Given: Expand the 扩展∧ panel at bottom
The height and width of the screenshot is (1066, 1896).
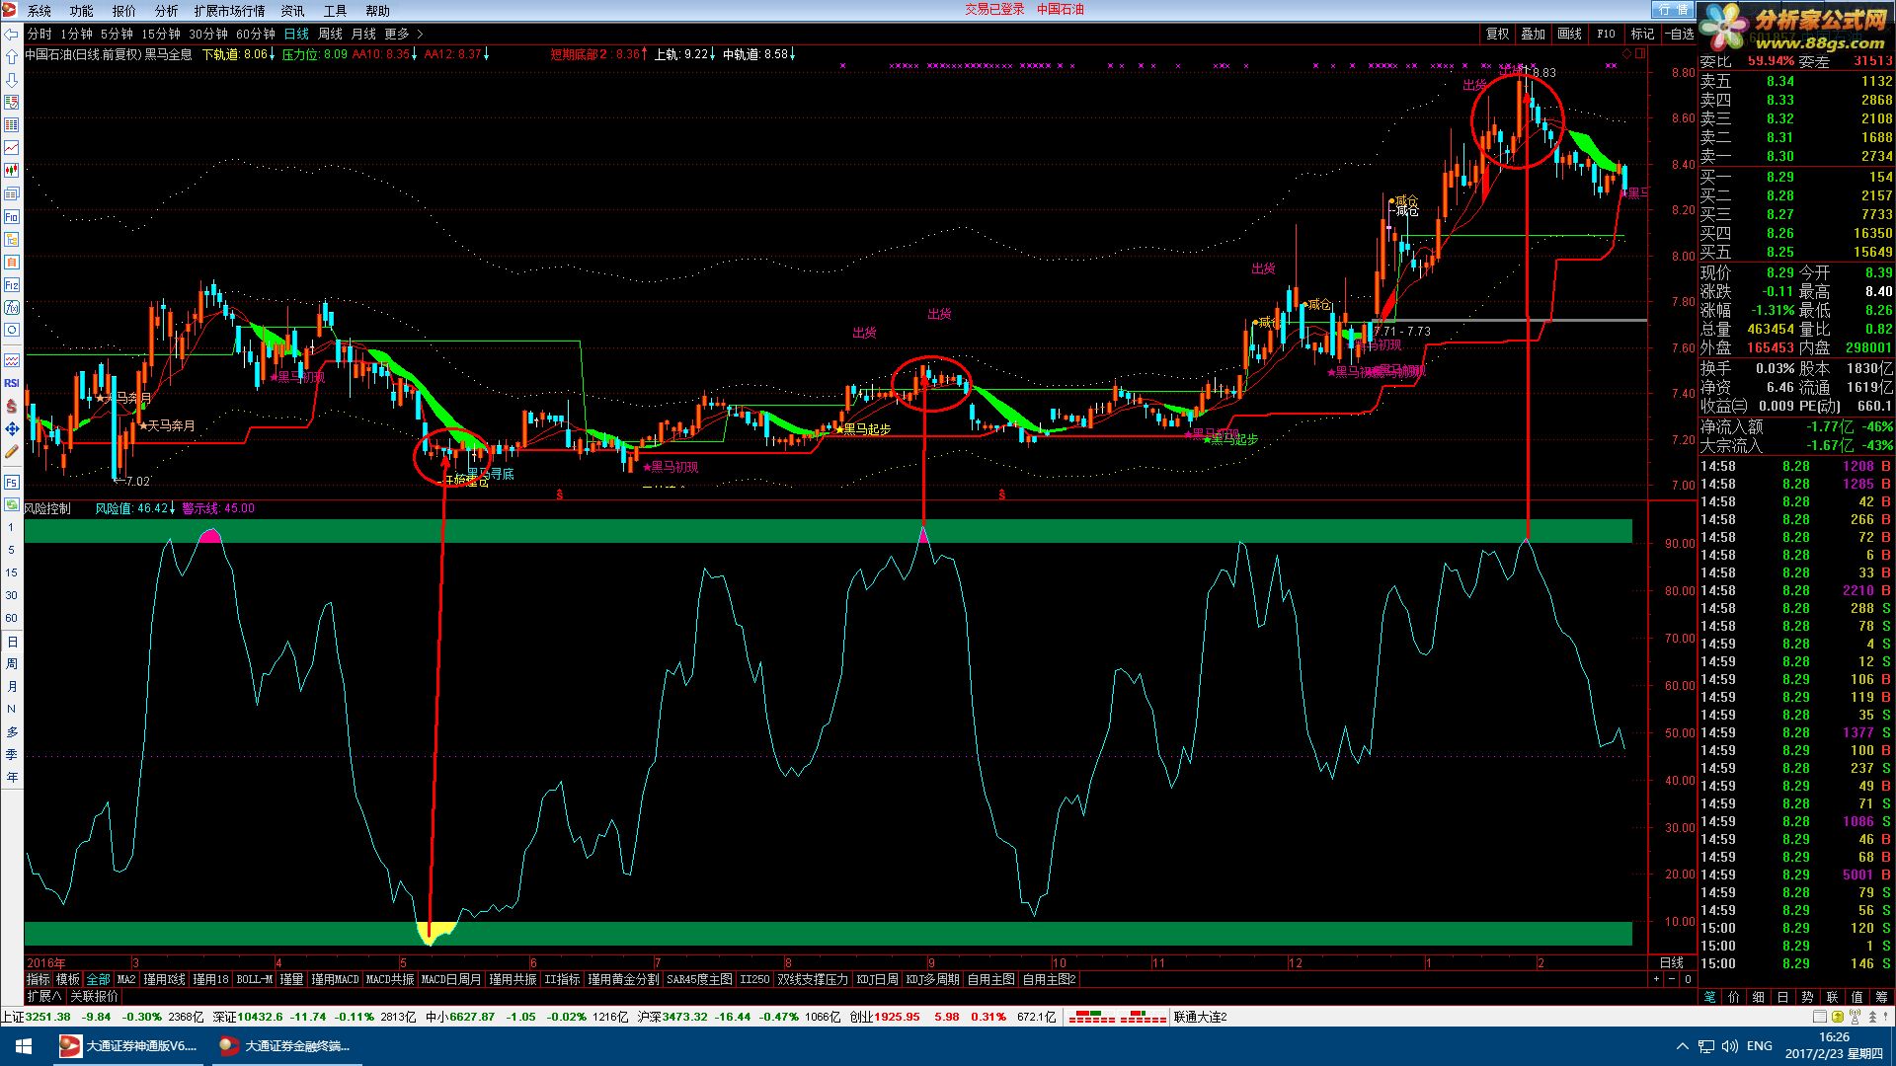Looking at the screenshot, I should click(x=43, y=996).
